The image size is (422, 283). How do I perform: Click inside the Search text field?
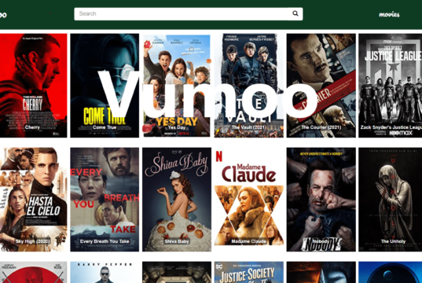coord(182,13)
